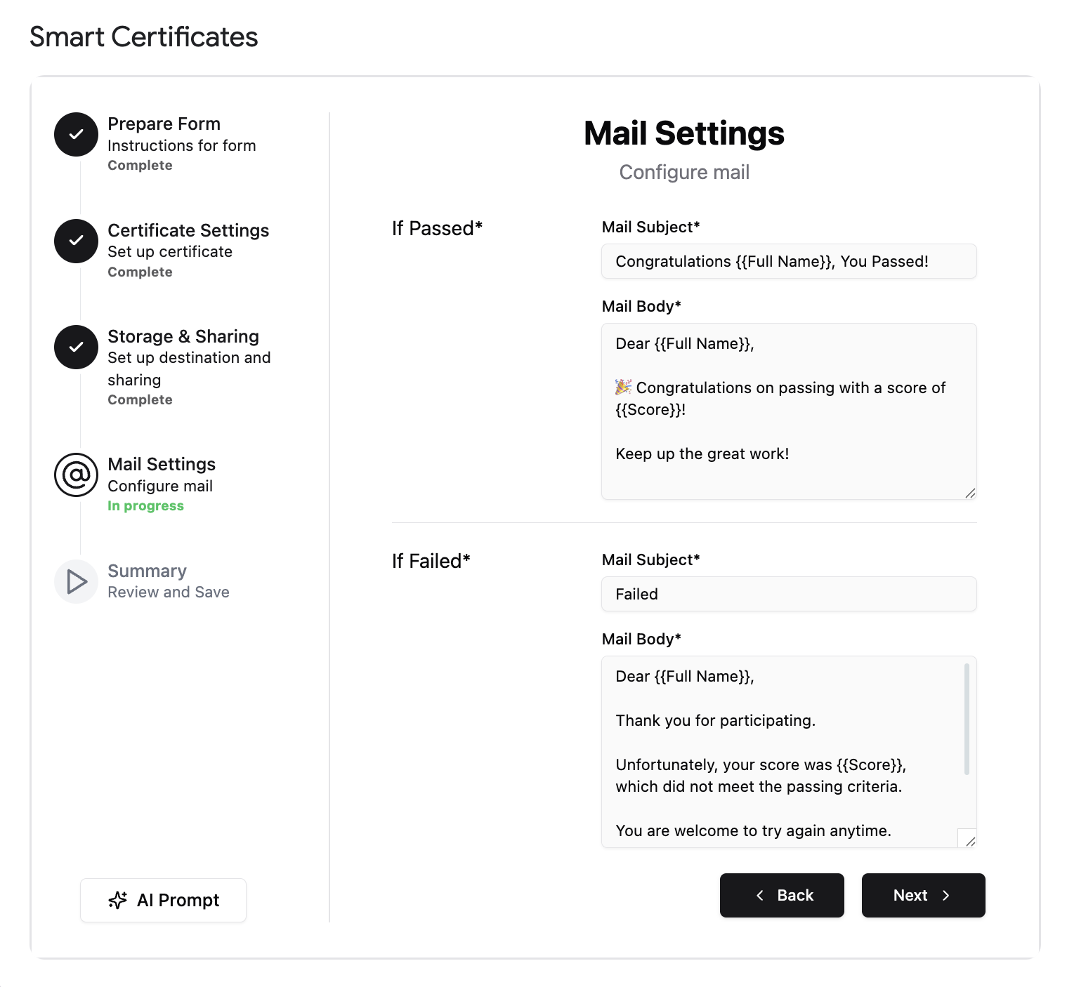The width and height of the screenshot is (1067, 987).
Task: Open the Certificate Settings step label
Action: [188, 230]
